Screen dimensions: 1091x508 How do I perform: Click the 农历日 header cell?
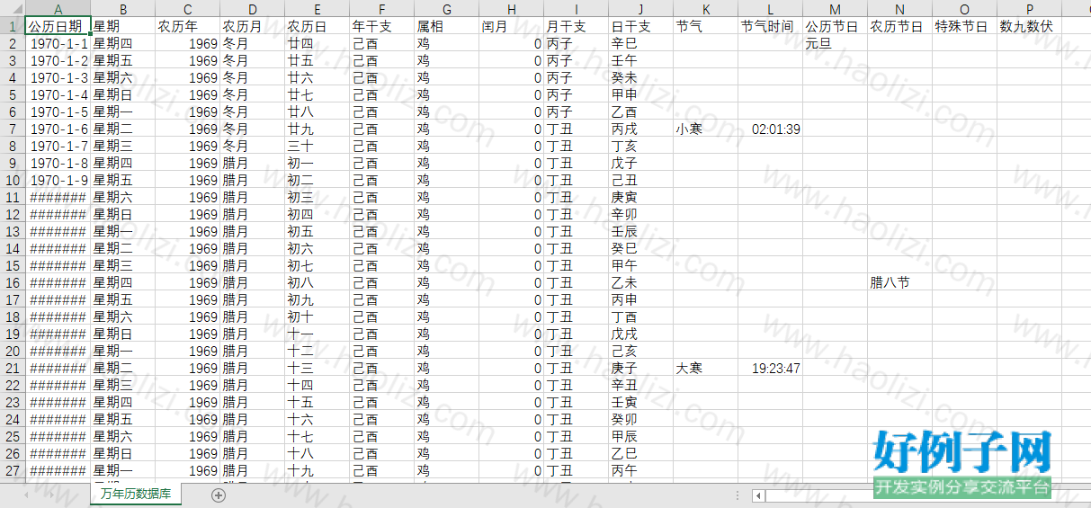coord(317,26)
